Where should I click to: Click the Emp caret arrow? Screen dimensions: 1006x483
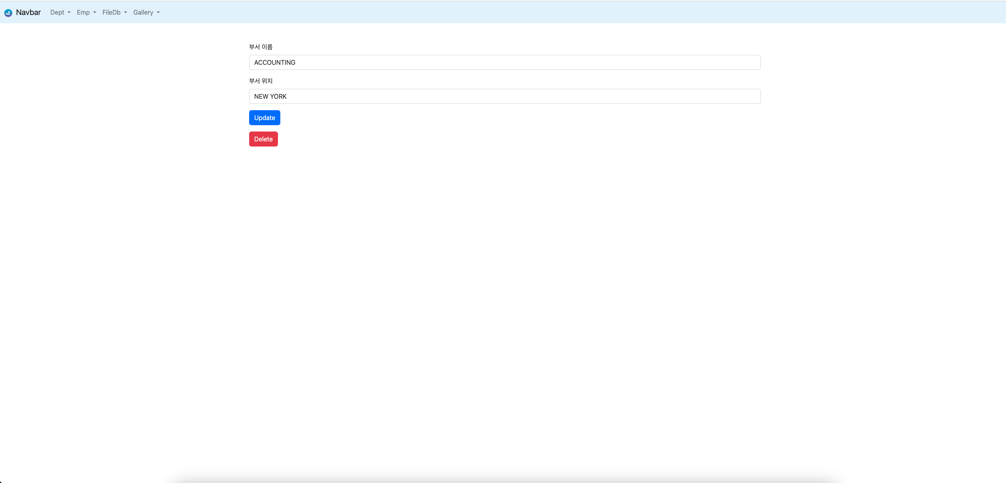click(x=94, y=13)
